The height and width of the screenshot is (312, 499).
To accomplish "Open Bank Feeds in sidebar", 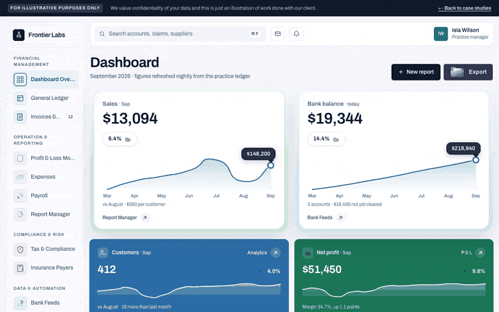I will coord(45,303).
